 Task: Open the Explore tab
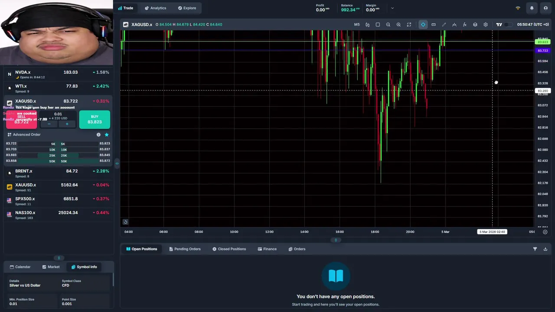coord(187,8)
